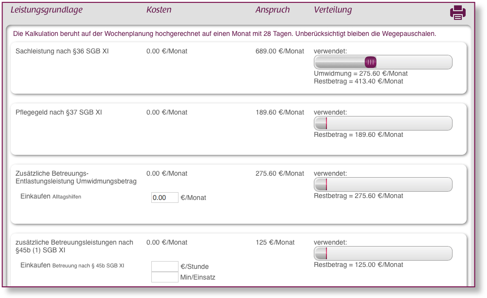This screenshot has width=487, height=298.
Task: Click the Verteilung column header
Action: pos(333,10)
